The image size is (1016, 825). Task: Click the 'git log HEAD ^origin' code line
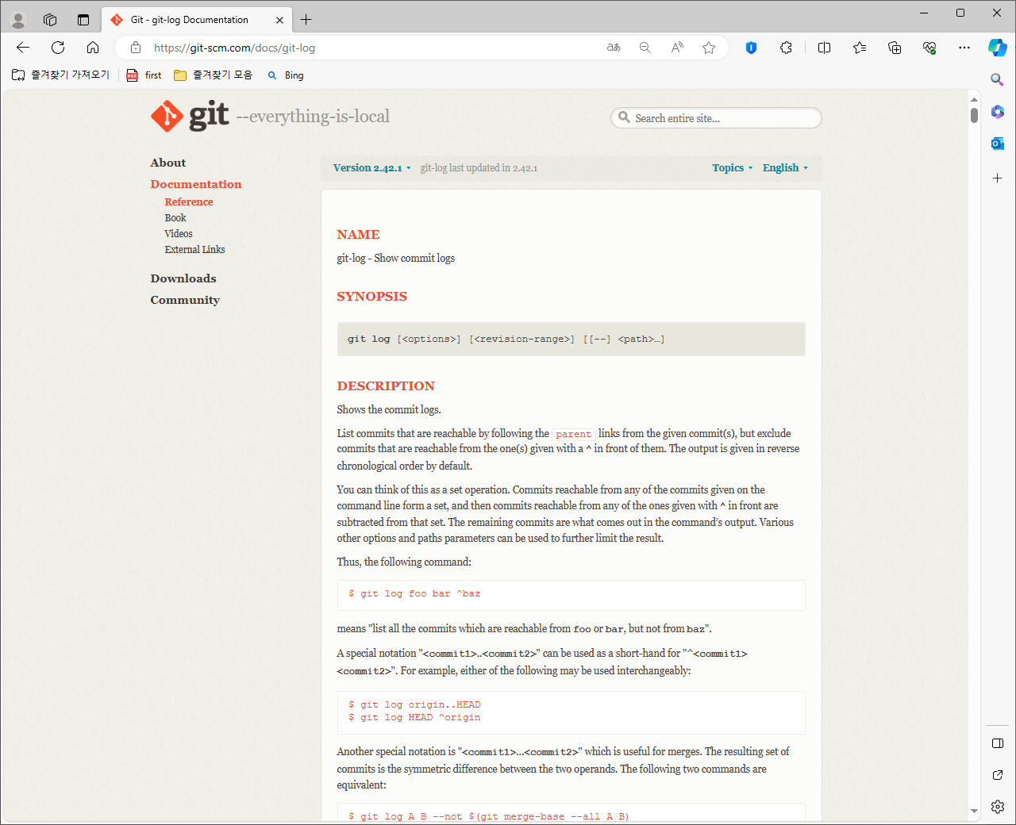414,717
